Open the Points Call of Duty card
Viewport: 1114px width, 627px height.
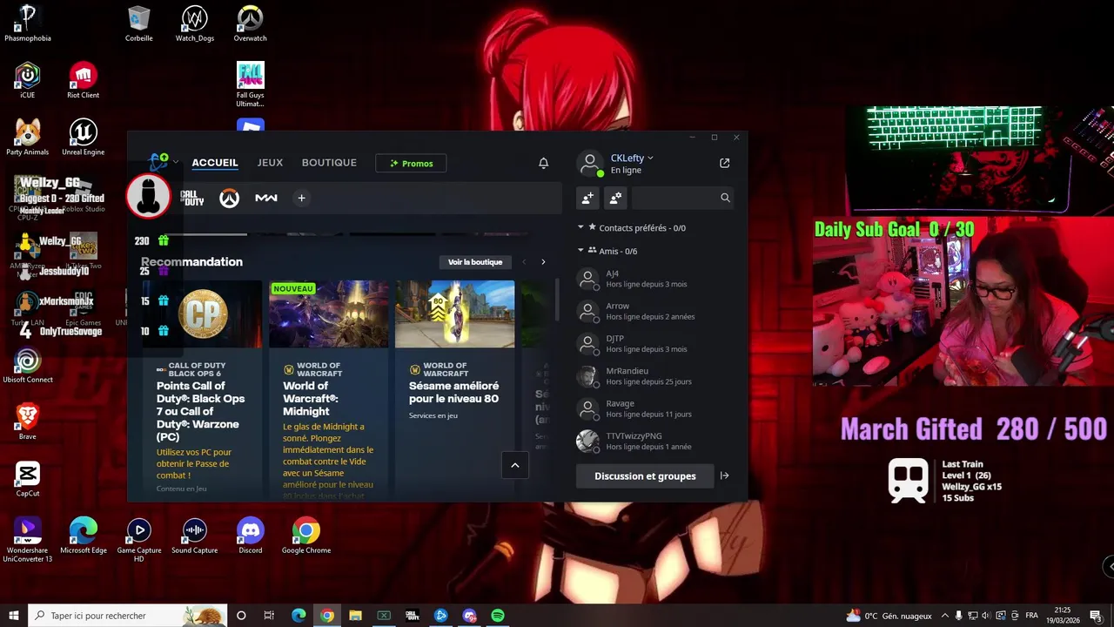pos(202,388)
